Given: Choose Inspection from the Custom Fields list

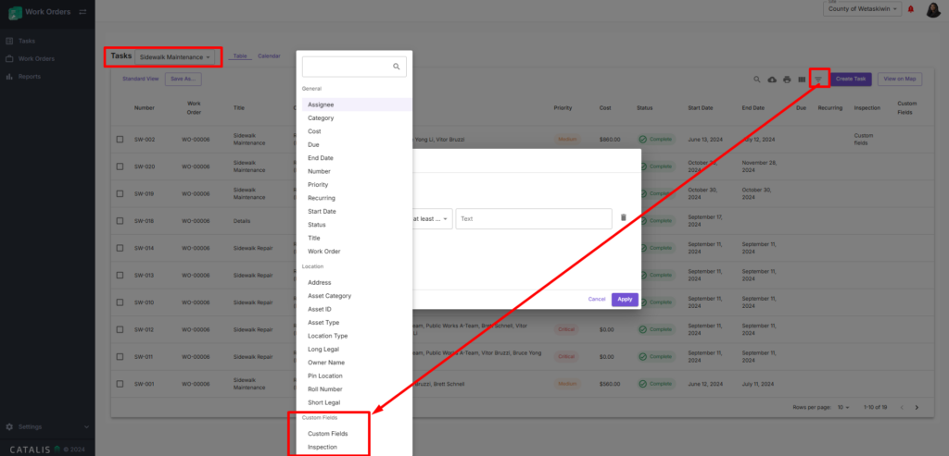Looking at the screenshot, I should click(x=323, y=447).
